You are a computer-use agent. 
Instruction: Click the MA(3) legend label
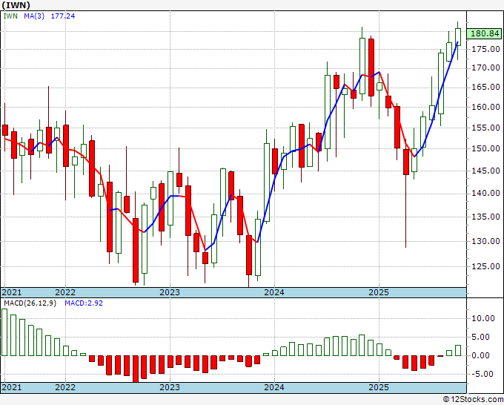(x=34, y=16)
